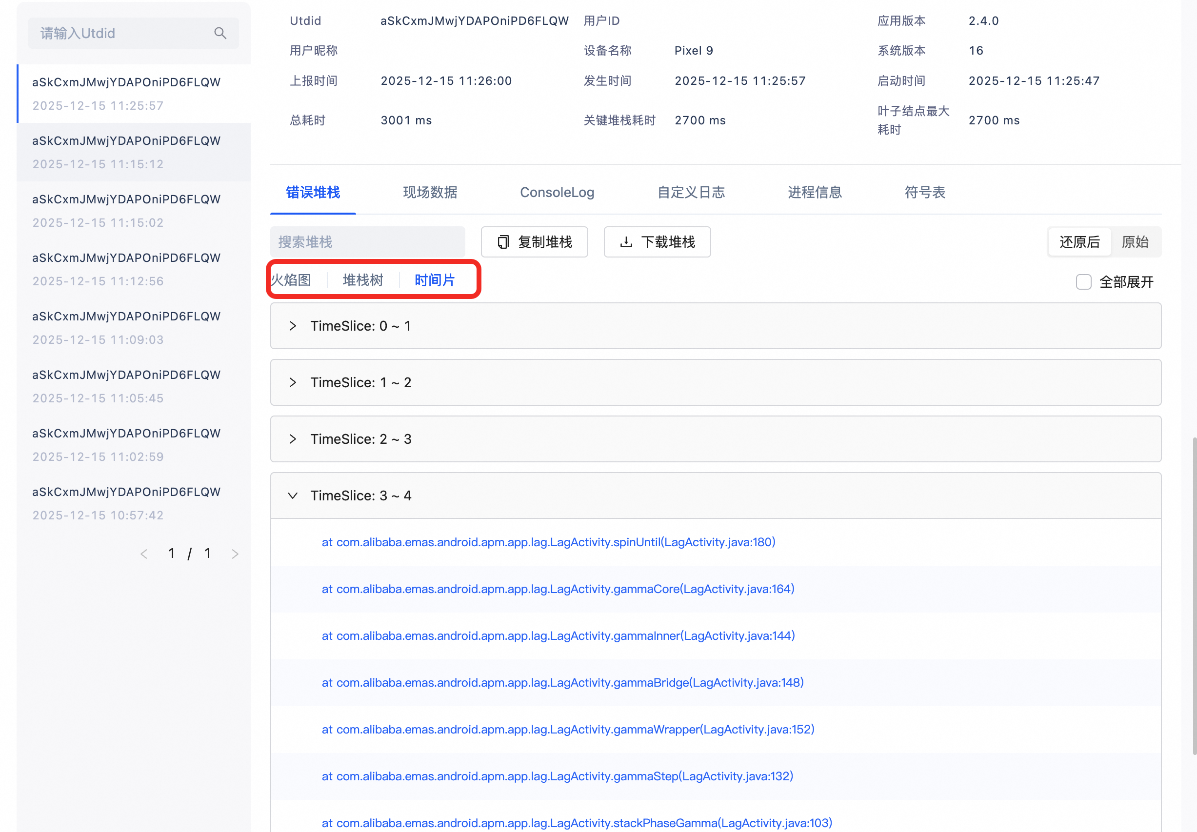The width and height of the screenshot is (1197, 832).
Task: Expand TimeSlice: 0 ~ 1
Action: tap(293, 326)
